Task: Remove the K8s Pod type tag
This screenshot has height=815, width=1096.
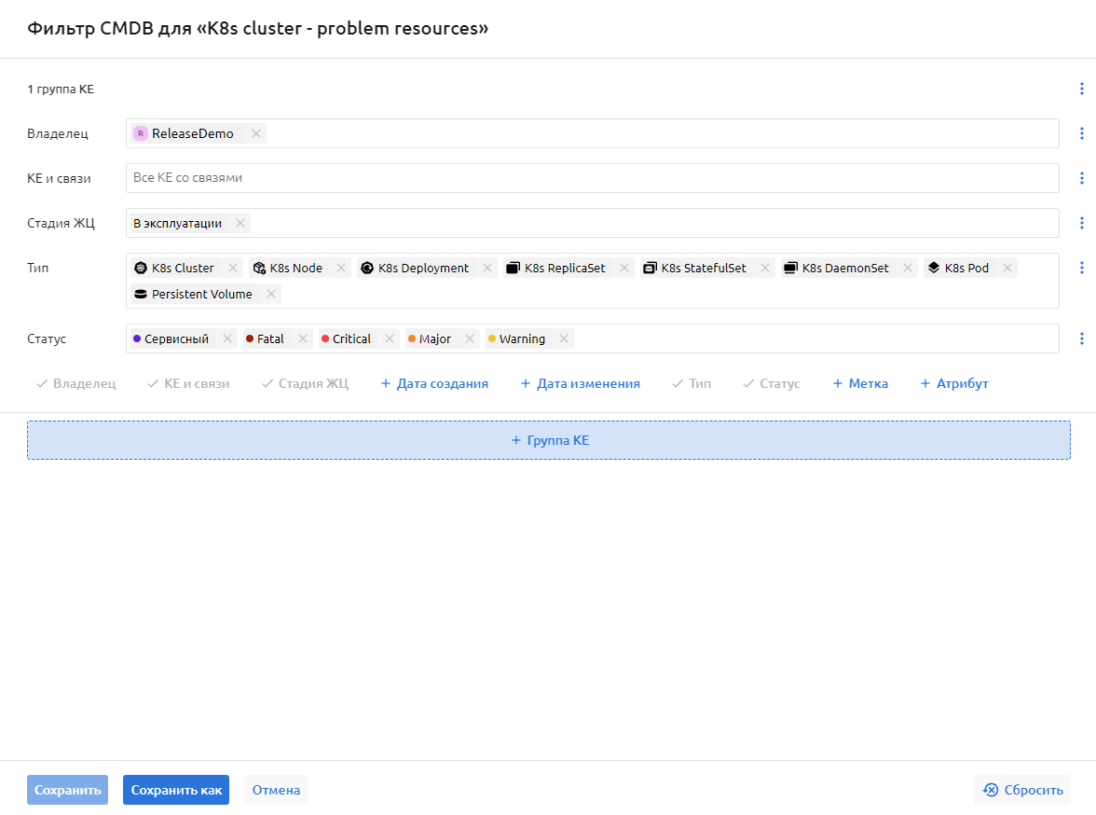Action: tap(1007, 269)
